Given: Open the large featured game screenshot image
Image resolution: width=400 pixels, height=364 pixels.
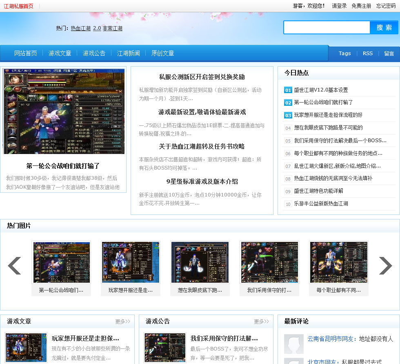Looking at the screenshot, I should coord(64,111).
